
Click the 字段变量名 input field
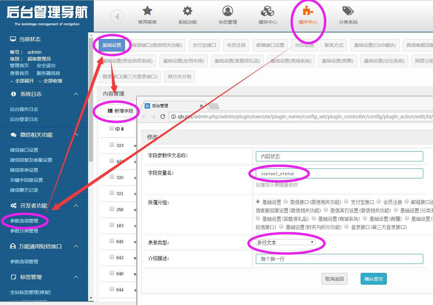coord(339,173)
